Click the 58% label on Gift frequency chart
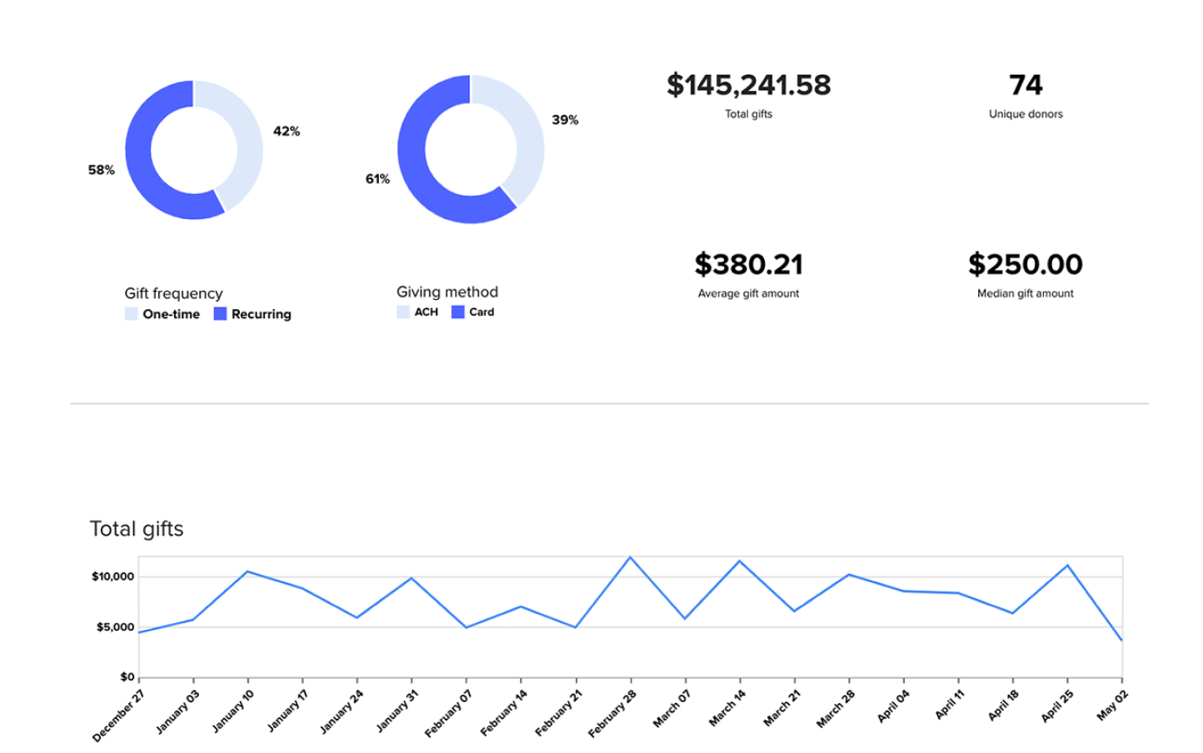 tap(101, 170)
